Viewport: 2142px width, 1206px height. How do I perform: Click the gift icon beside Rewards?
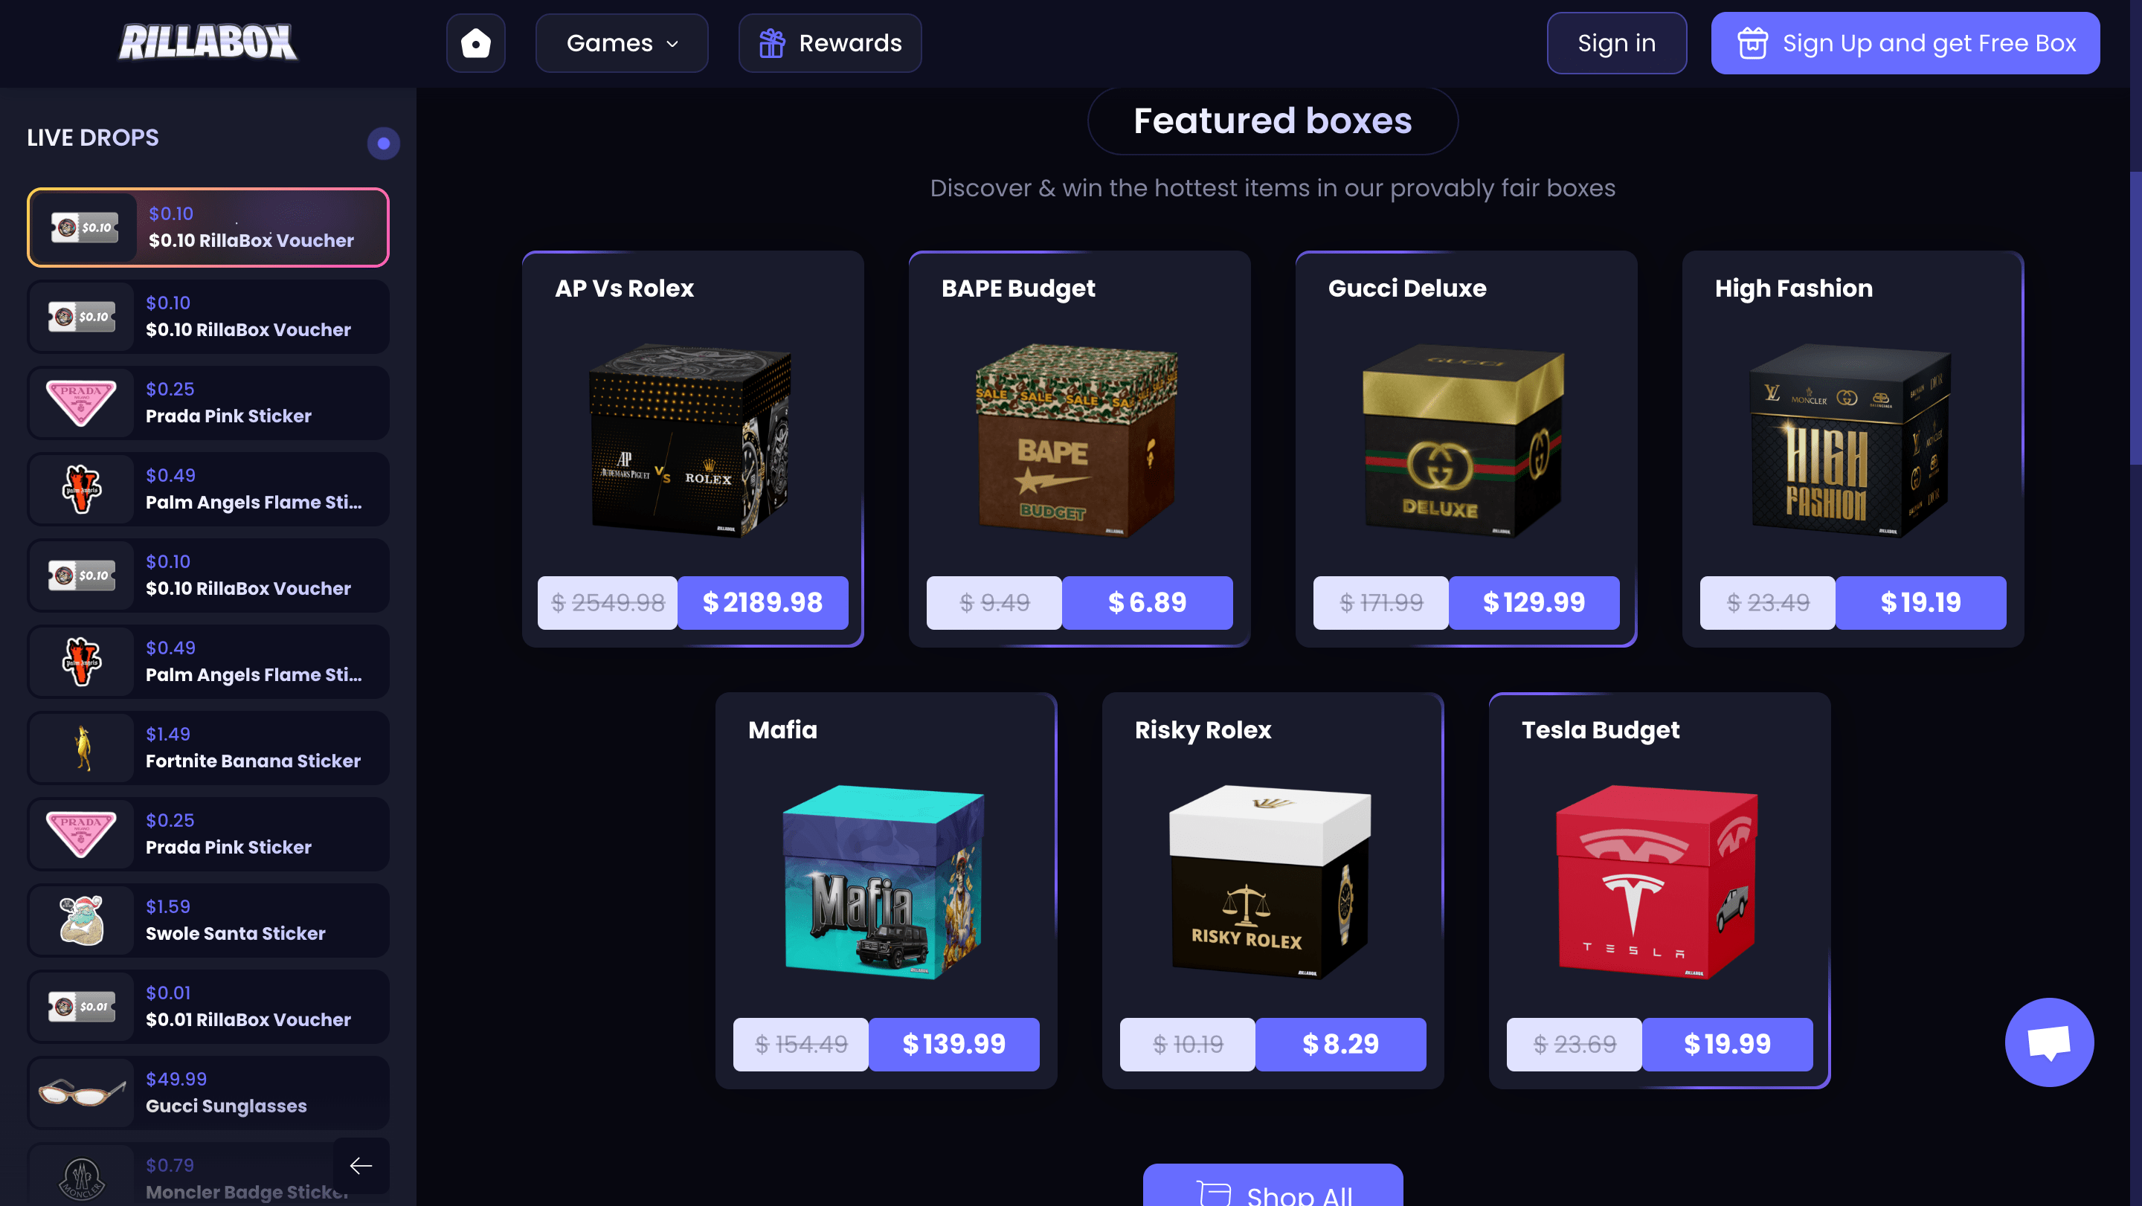point(772,43)
